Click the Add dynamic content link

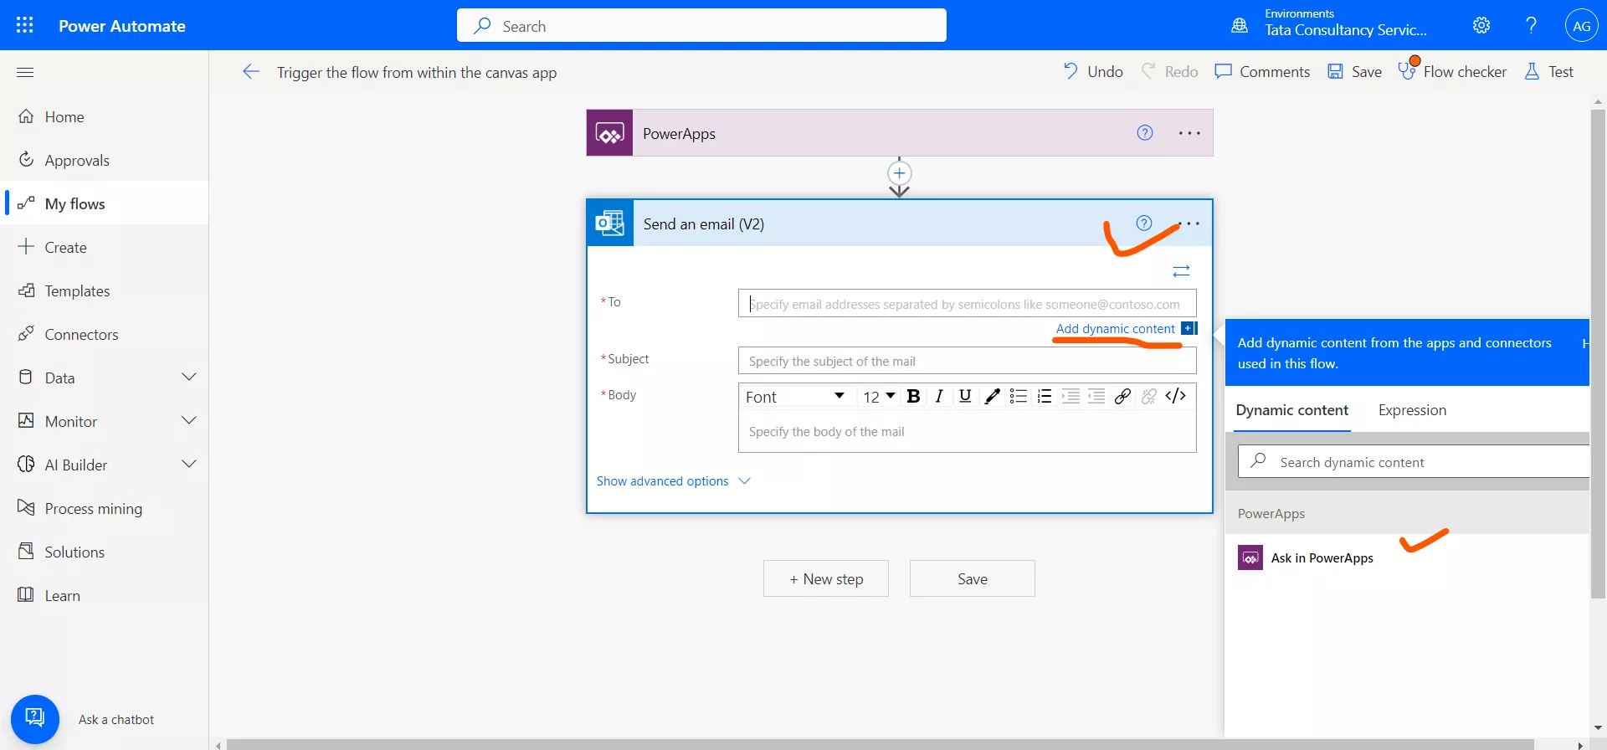click(x=1115, y=329)
